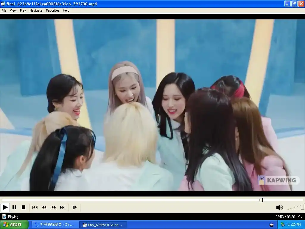Minimize the media player window
305x229 pixels.
click(287, 4)
